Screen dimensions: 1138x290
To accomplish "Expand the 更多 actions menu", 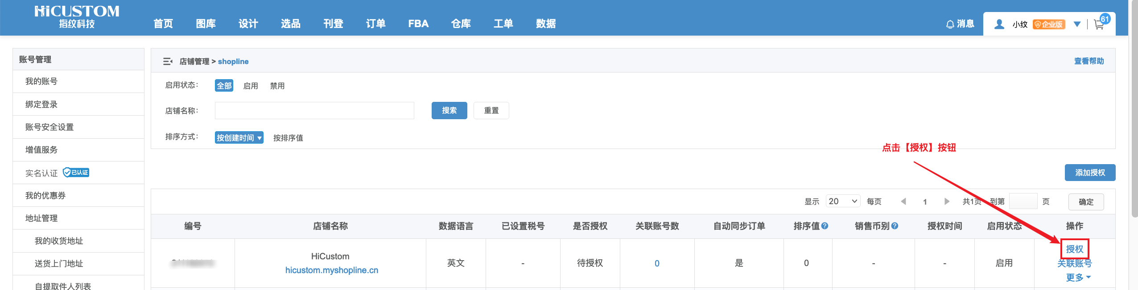I will click(x=1078, y=278).
